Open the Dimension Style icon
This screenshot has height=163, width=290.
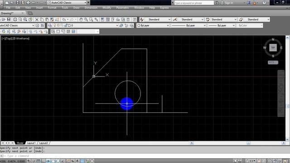pyautogui.click(x=175, y=19)
